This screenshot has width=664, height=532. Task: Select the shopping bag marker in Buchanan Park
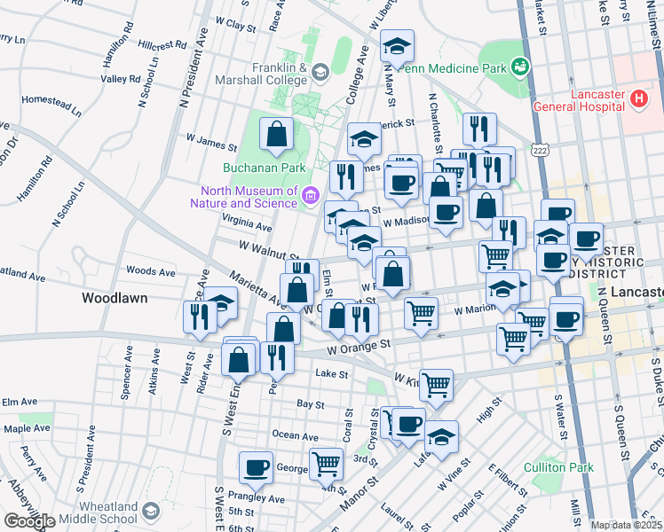point(276,135)
